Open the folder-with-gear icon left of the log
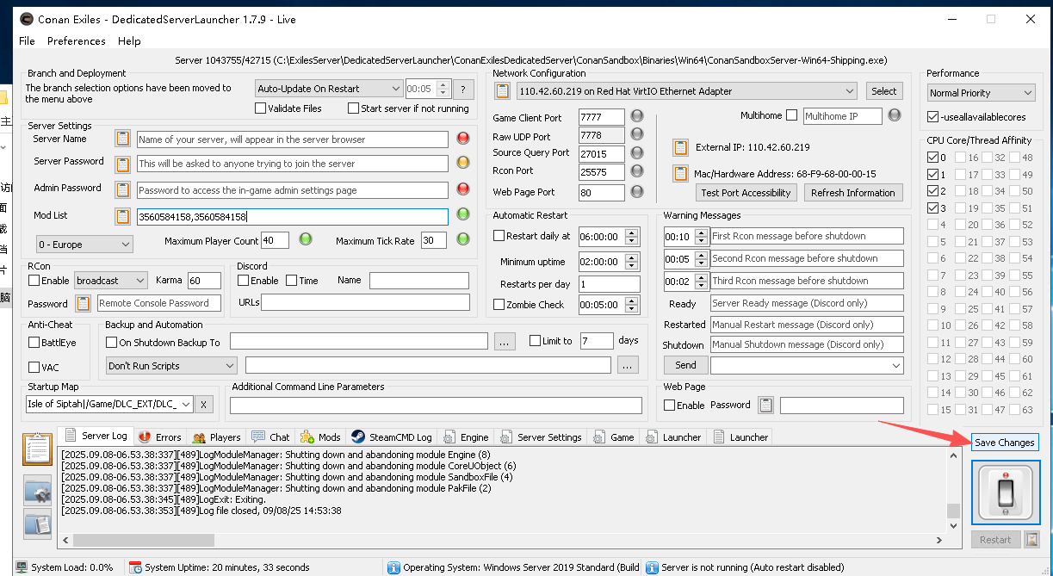The image size is (1053, 576). pos(37,491)
